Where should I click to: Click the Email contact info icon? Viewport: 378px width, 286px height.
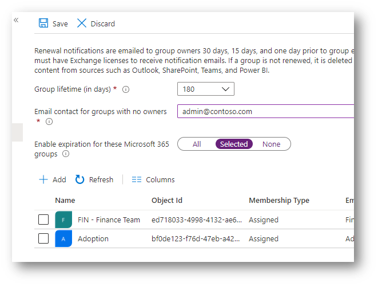pyautogui.click(x=49, y=122)
